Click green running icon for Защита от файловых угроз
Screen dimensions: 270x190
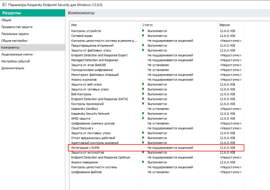click(143, 50)
